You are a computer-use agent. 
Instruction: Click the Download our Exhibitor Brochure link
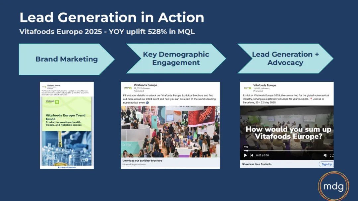click(x=142, y=160)
